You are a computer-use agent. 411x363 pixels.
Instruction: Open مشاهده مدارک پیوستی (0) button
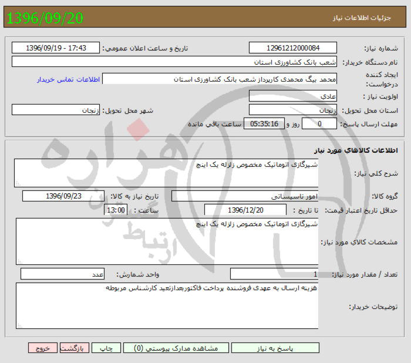[176, 348]
